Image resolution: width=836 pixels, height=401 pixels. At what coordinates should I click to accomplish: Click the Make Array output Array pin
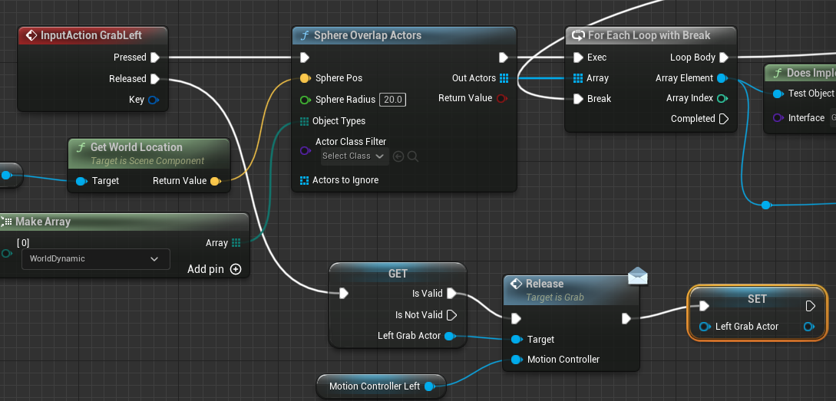tap(236, 243)
